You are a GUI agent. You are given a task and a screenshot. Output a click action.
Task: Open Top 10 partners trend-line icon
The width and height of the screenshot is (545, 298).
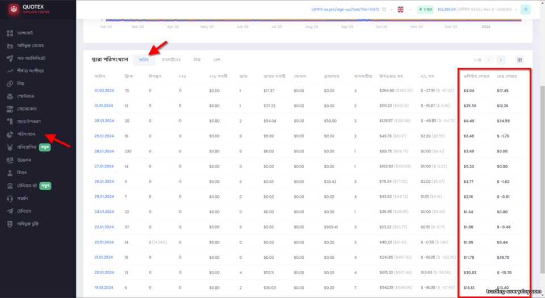(10, 71)
